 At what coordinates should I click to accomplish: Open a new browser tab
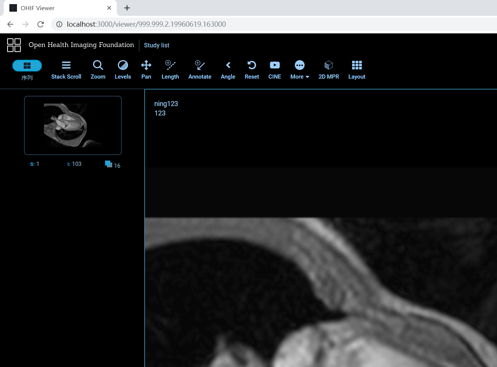[x=127, y=8]
